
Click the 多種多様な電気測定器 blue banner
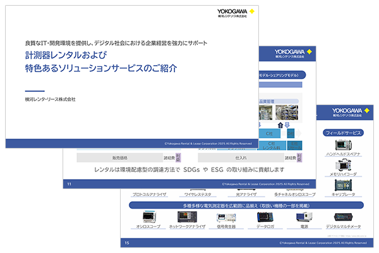[x=246, y=206]
